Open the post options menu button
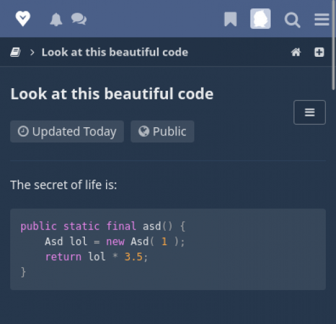The image size is (336, 324). point(310,112)
